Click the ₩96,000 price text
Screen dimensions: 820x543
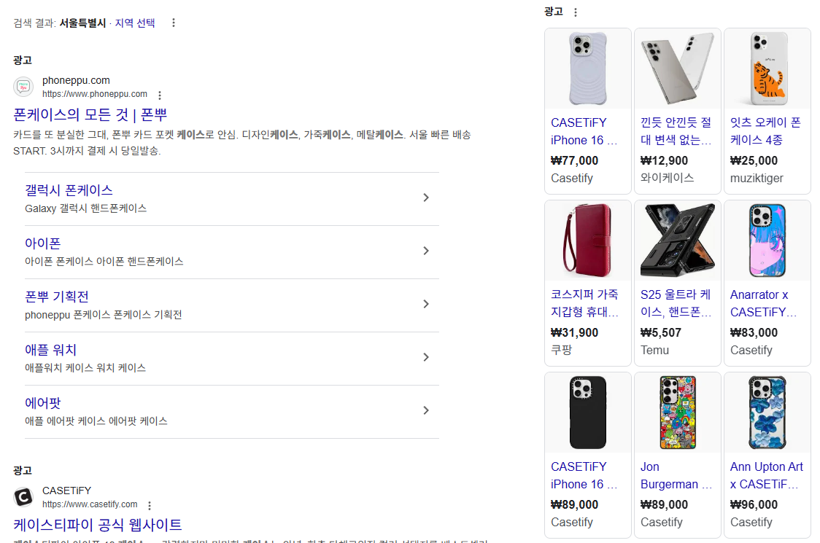(754, 504)
